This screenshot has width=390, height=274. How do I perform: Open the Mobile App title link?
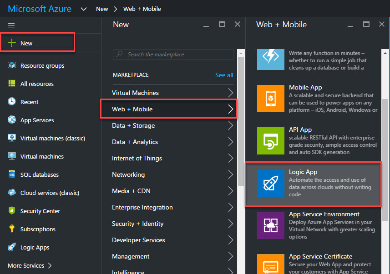[305, 87]
